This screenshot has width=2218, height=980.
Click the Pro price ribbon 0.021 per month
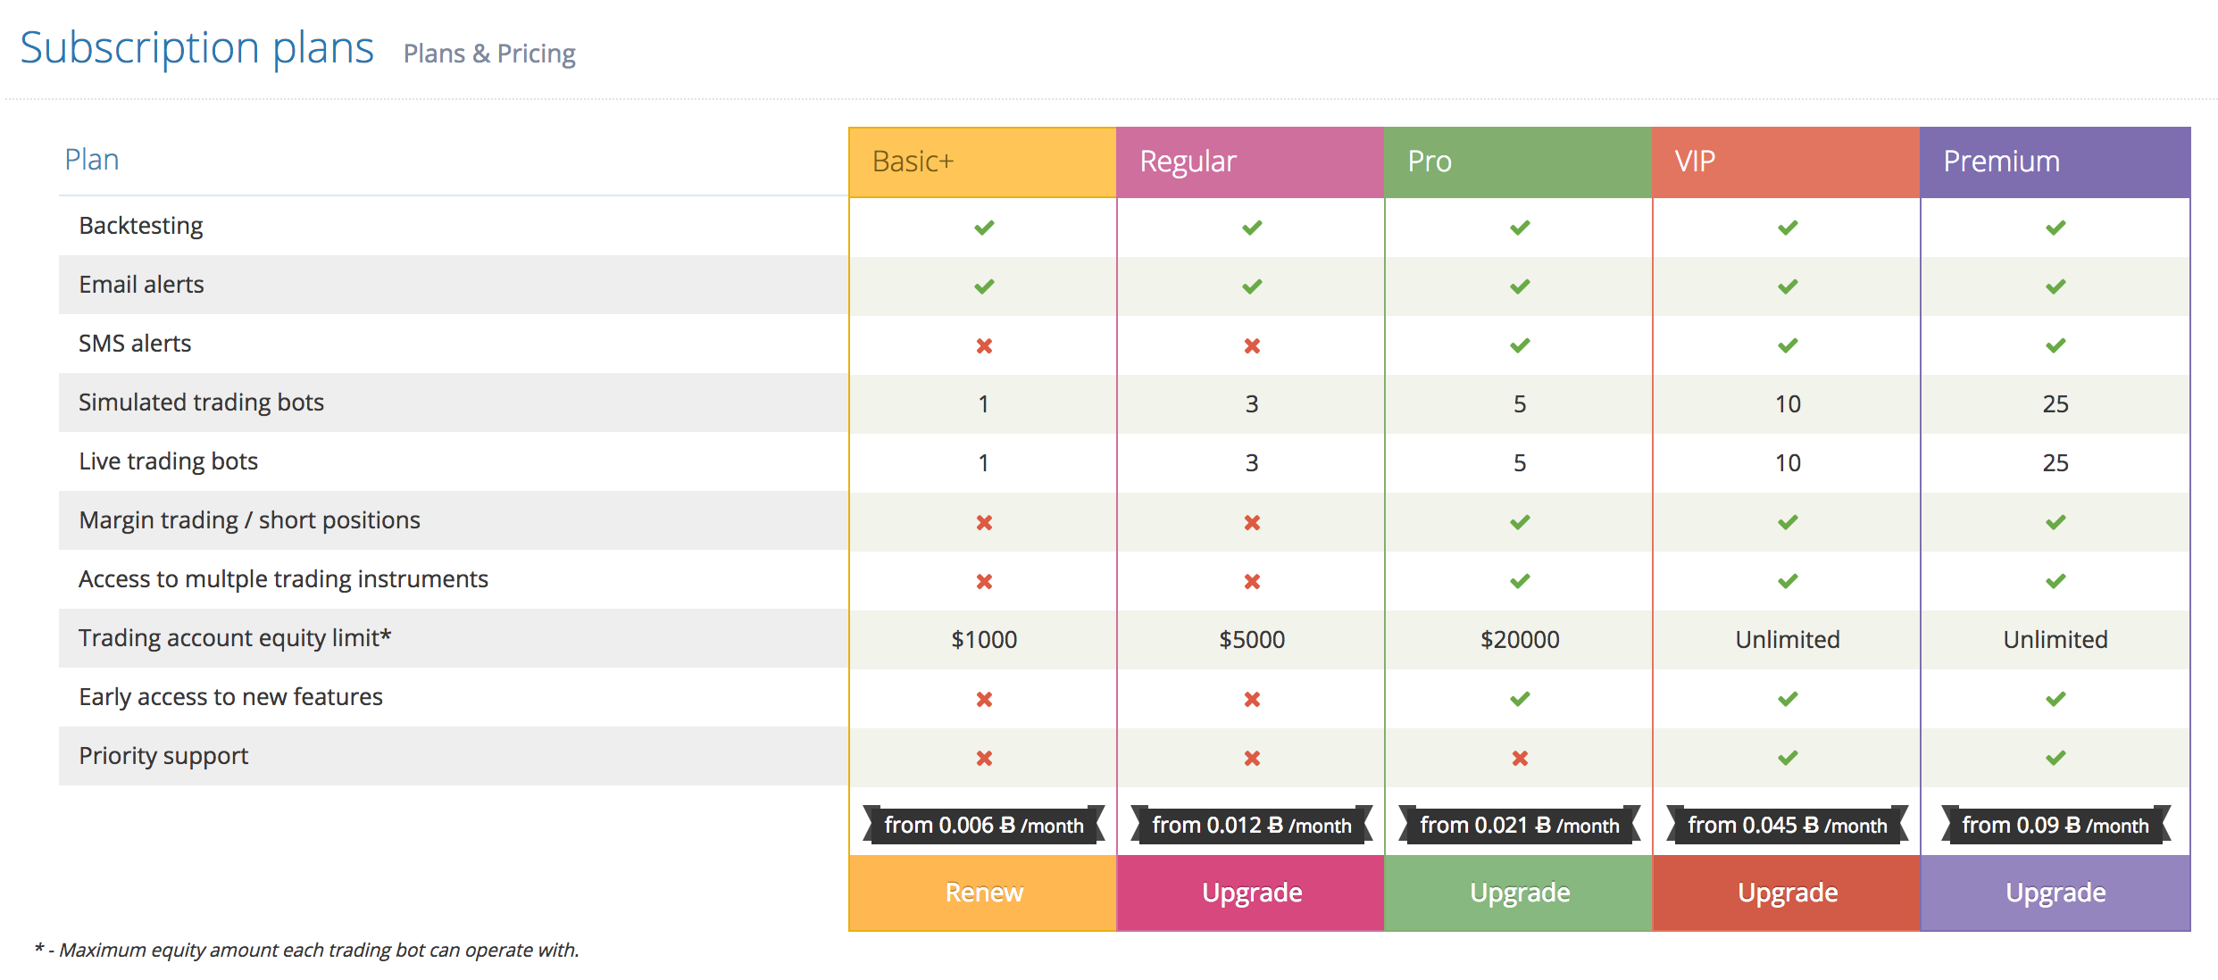1519,825
